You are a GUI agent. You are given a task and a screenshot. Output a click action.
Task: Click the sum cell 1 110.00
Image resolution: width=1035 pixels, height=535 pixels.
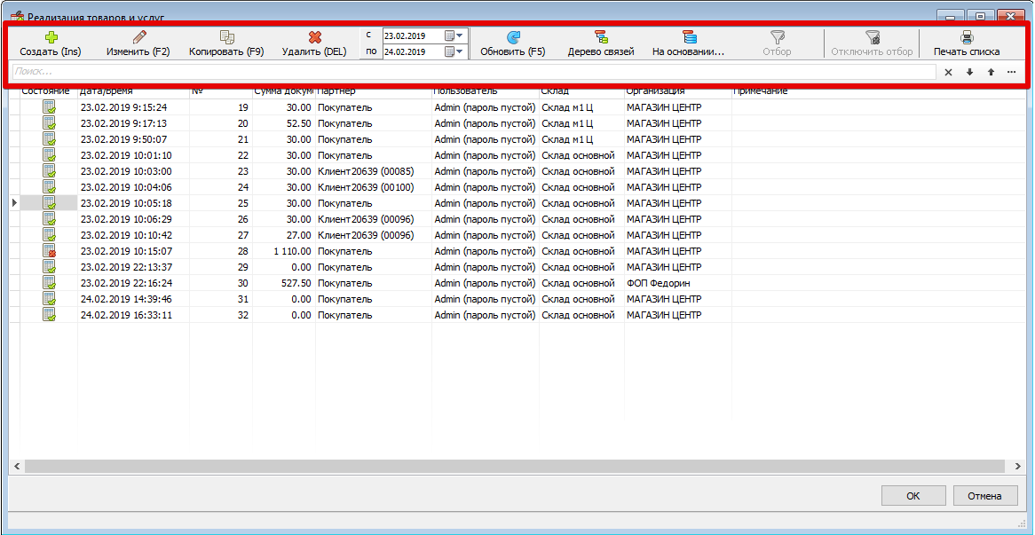coord(285,251)
